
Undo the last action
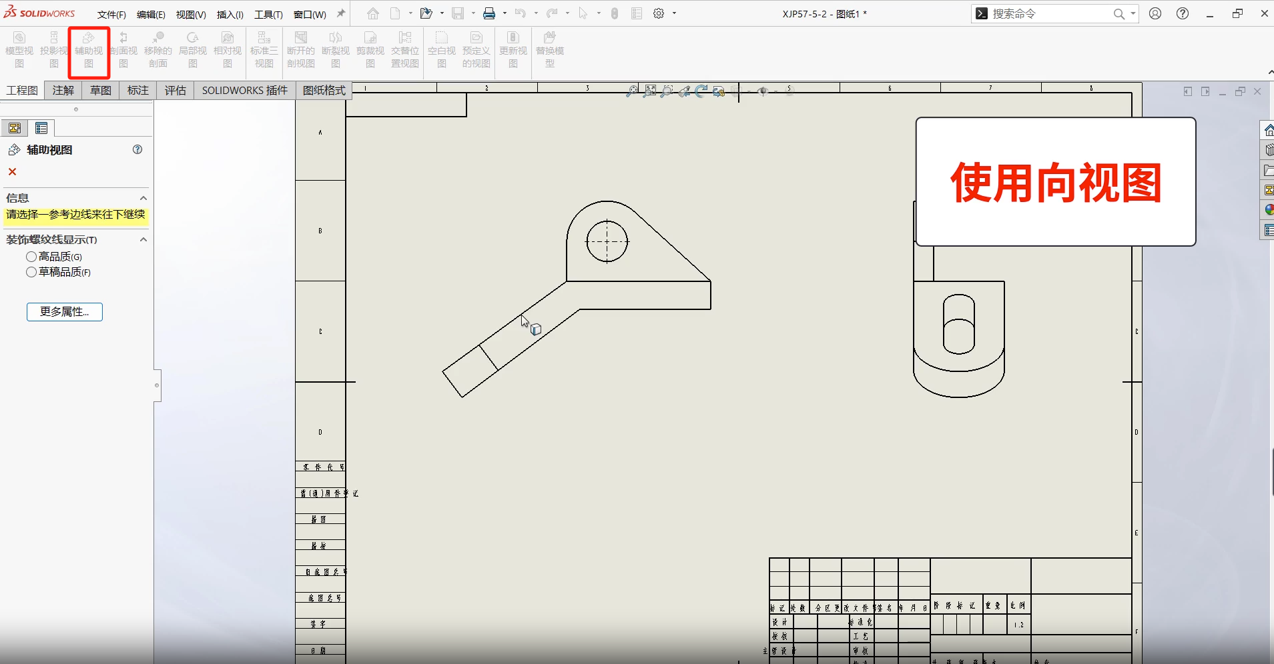tap(521, 13)
